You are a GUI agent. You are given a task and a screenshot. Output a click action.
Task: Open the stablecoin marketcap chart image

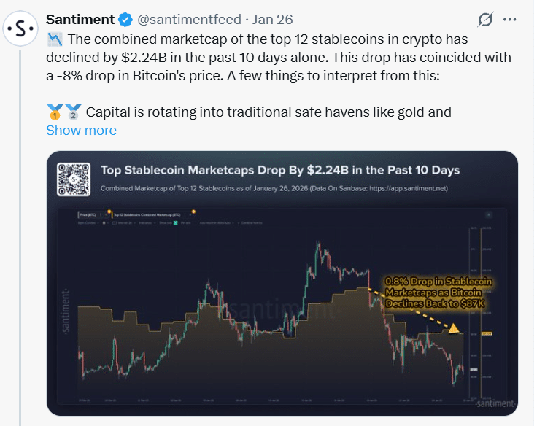pos(282,306)
